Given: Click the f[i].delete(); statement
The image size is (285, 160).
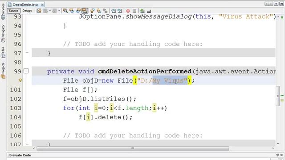Looking at the screenshot, I should (106, 117).
